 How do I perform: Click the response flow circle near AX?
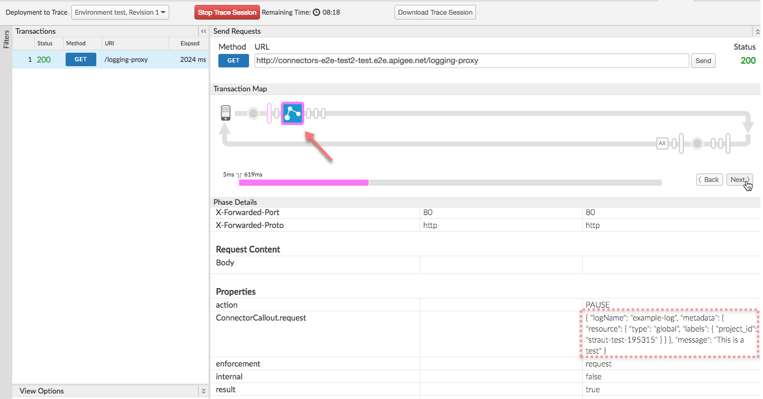(697, 143)
